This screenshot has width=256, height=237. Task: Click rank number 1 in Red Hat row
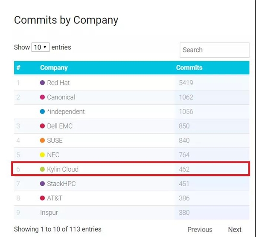click(x=18, y=83)
